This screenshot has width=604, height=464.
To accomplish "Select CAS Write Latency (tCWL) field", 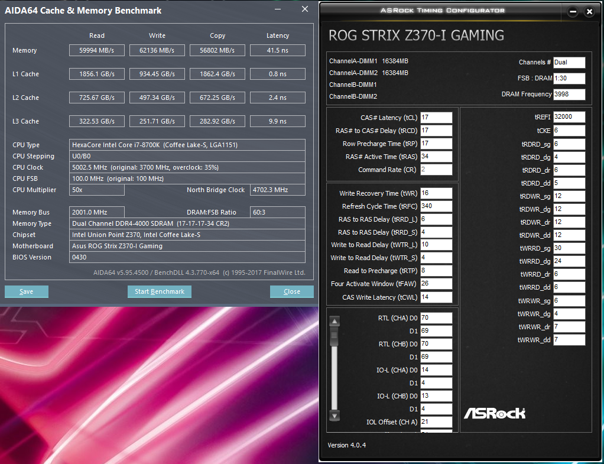I will [436, 297].
